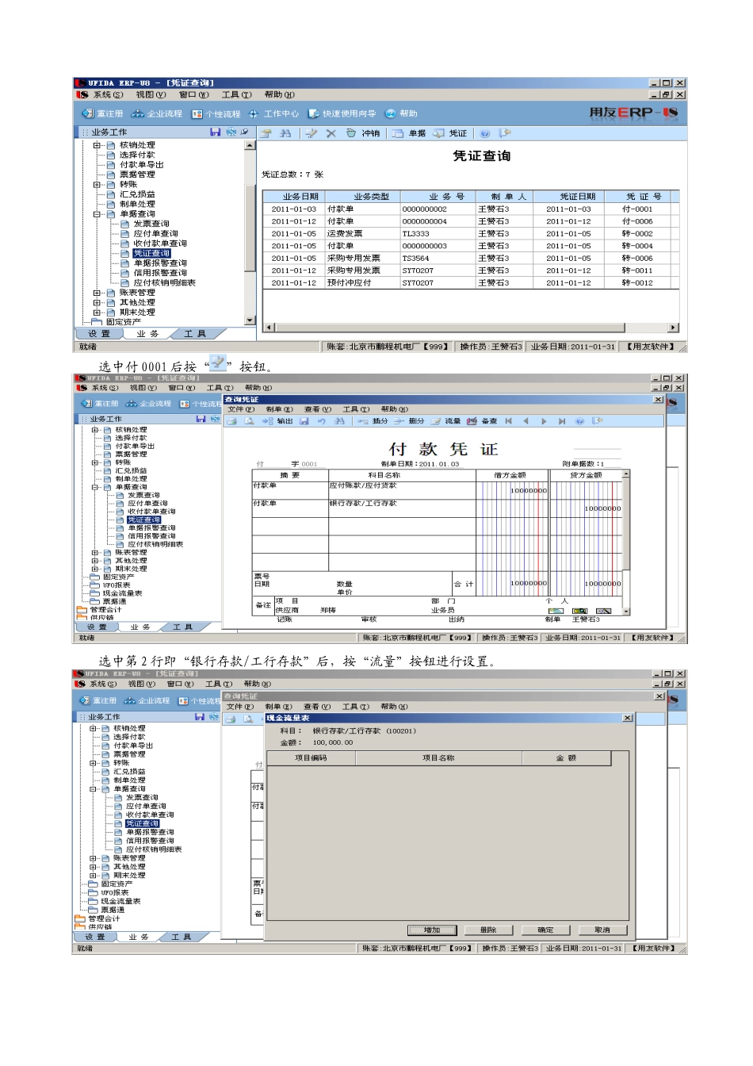The height and width of the screenshot is (1066, 753).
Task: Go to next voucher arrow in 付款凭证 toolbar
Action: point(544,421)
